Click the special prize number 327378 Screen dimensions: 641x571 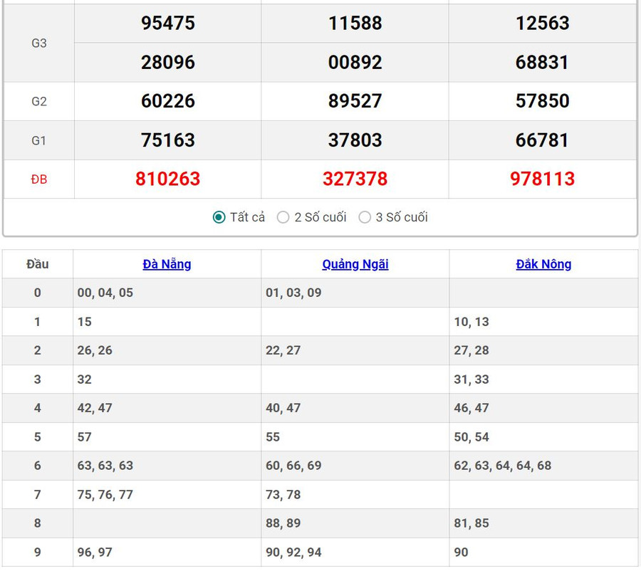tap(355, 179)
